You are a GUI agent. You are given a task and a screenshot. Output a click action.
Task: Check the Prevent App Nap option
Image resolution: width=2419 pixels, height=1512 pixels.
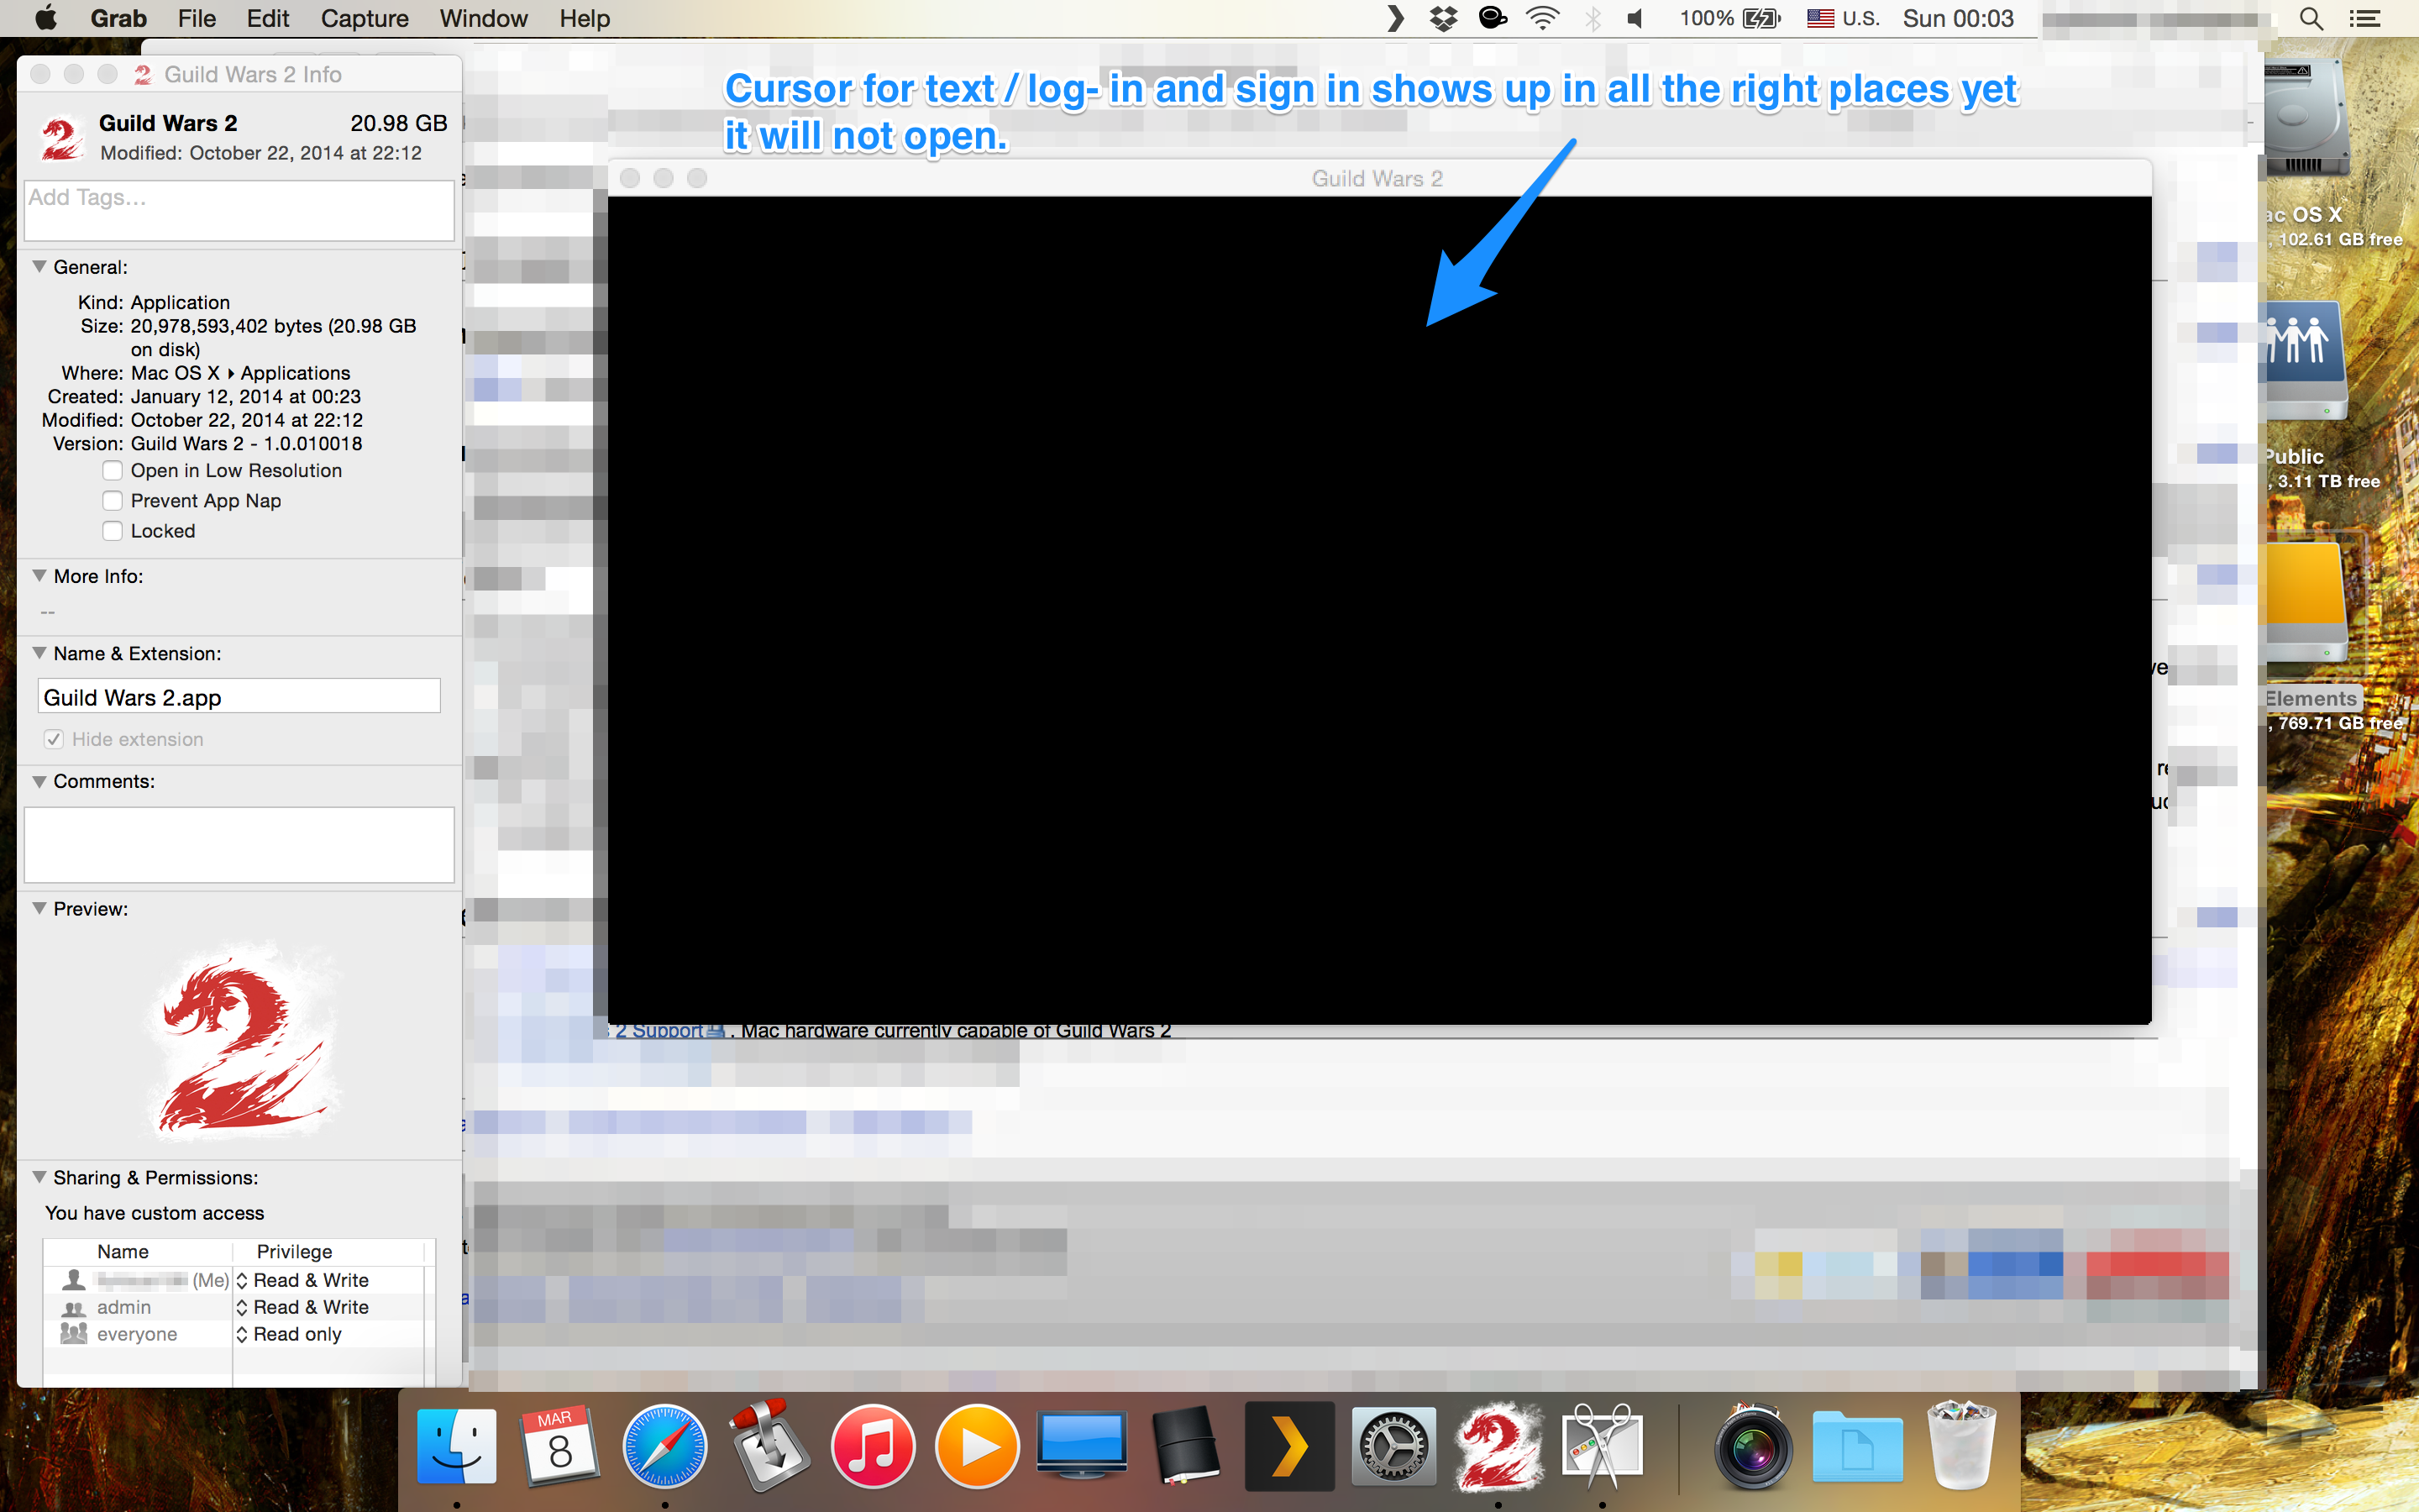pyautogui.click(x=113, y=501)
